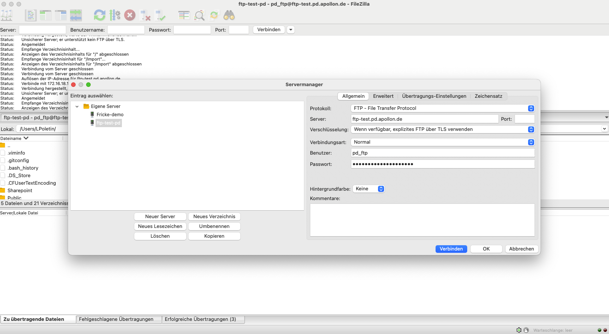Click the green activity indicator light
The width and height of the screenshot is (609, 334).
tap(600, 330)
